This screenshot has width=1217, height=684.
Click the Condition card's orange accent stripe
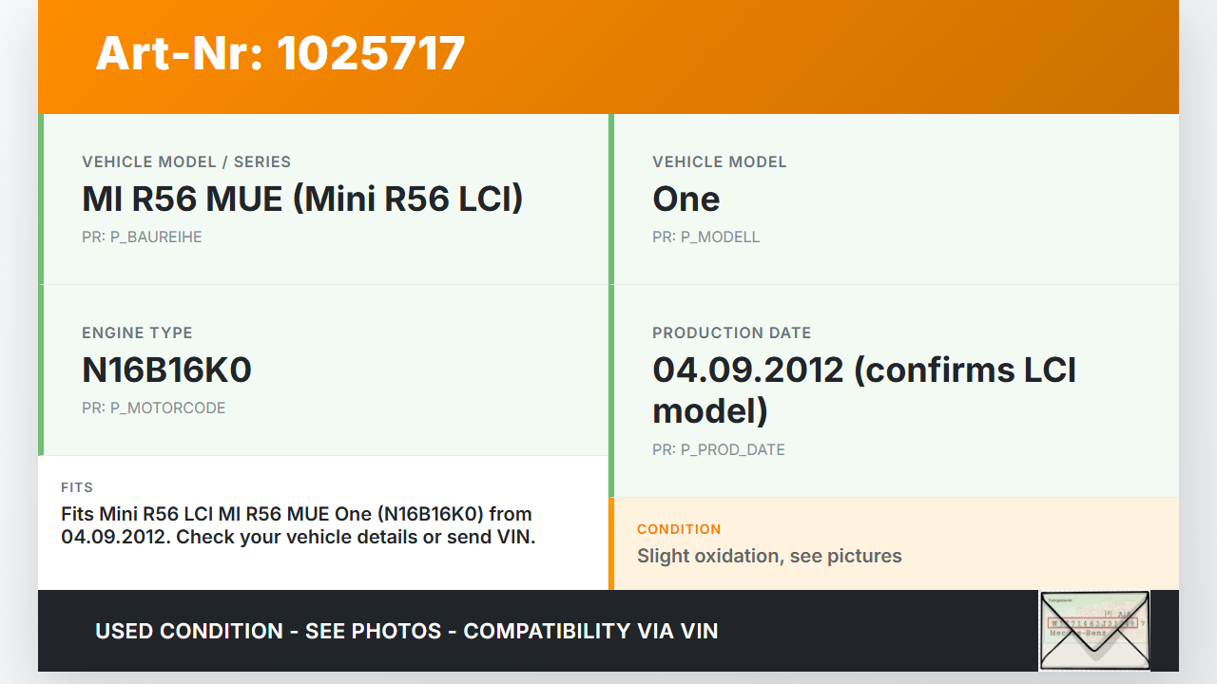(611, 543)
